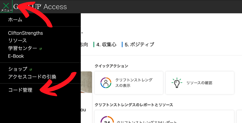Open クリフトンストレングスの表示 quick action card
This screenshot has height=123, width=242.
[129, 83]
